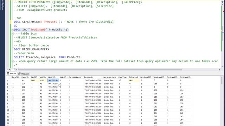Collapse the 'when query return large' comment block
The width and height of the screenshot is (225, 126).
13,61
